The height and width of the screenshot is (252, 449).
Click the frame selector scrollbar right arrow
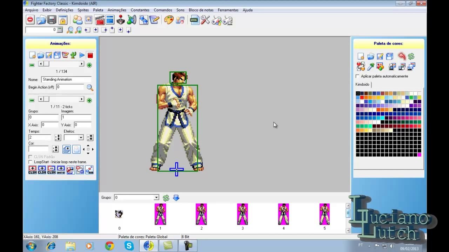(x=81, y=99)
